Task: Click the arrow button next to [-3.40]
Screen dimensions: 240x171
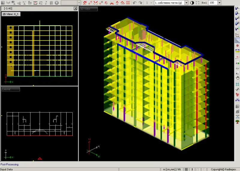Action: pyautogui.click(x=75, y=8)
